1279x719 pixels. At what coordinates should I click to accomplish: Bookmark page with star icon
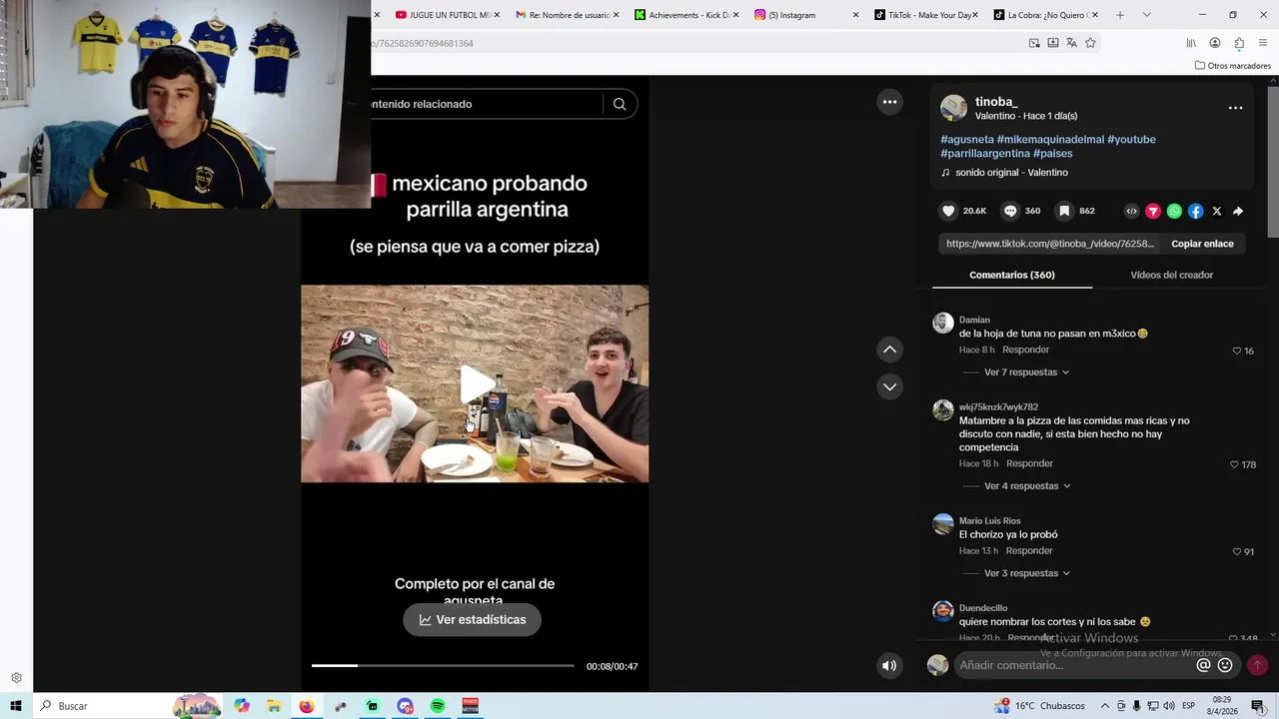pos(1090,43)
